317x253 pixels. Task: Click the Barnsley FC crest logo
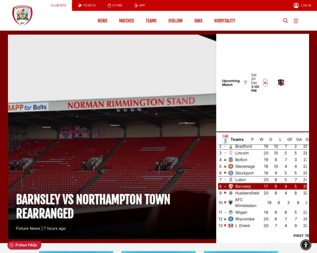click(x=22, y=16)
